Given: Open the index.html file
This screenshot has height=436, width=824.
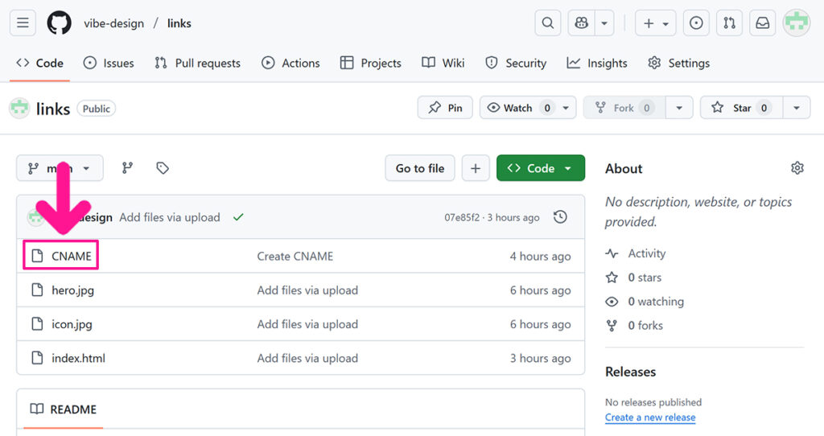Looking at the screenshot, I should click(78, 358).
